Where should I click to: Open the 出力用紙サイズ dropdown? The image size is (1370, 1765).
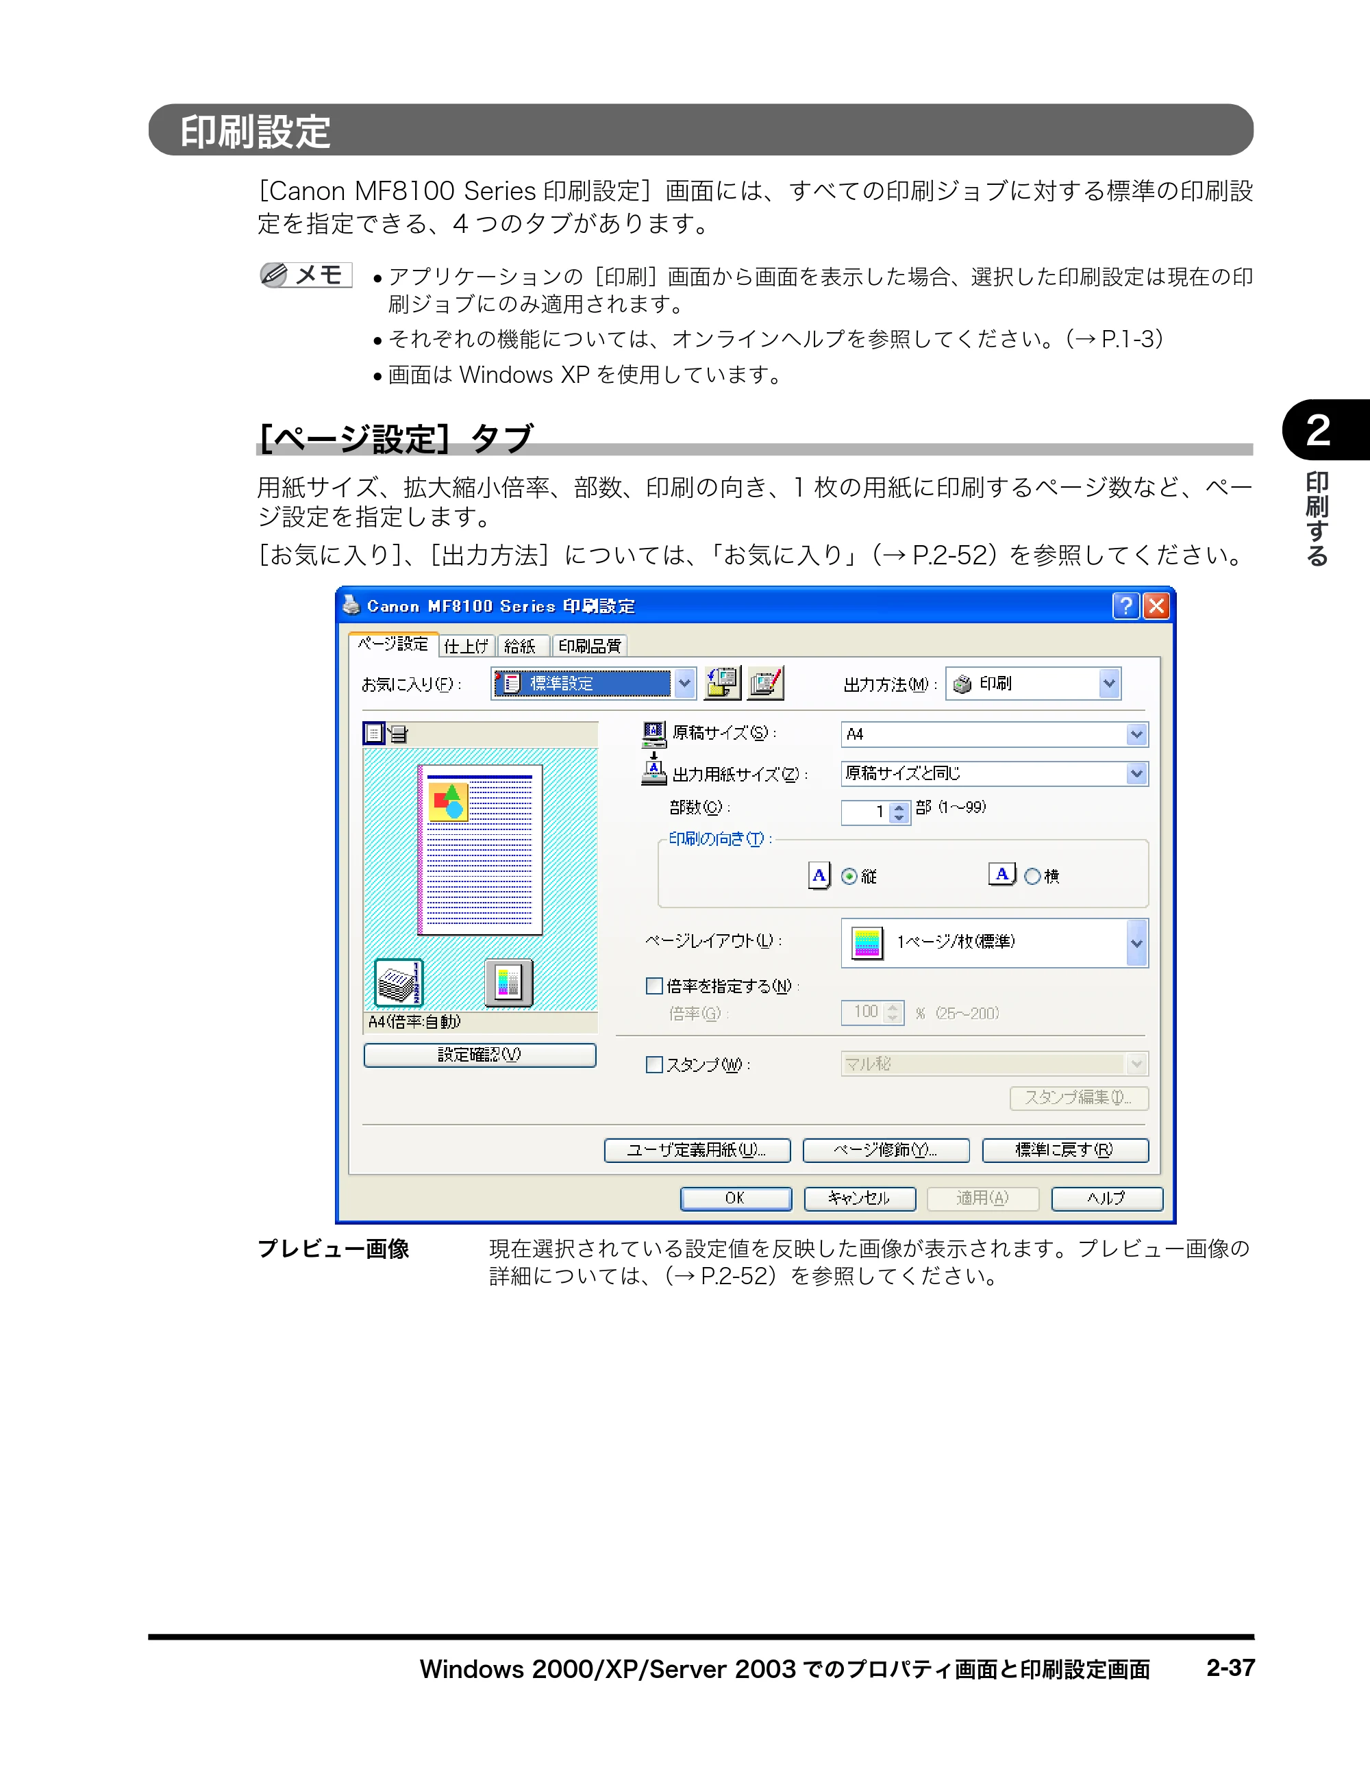tap(1136, 773)
